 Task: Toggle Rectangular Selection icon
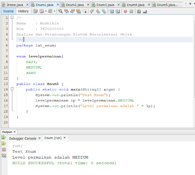point(84,11)
